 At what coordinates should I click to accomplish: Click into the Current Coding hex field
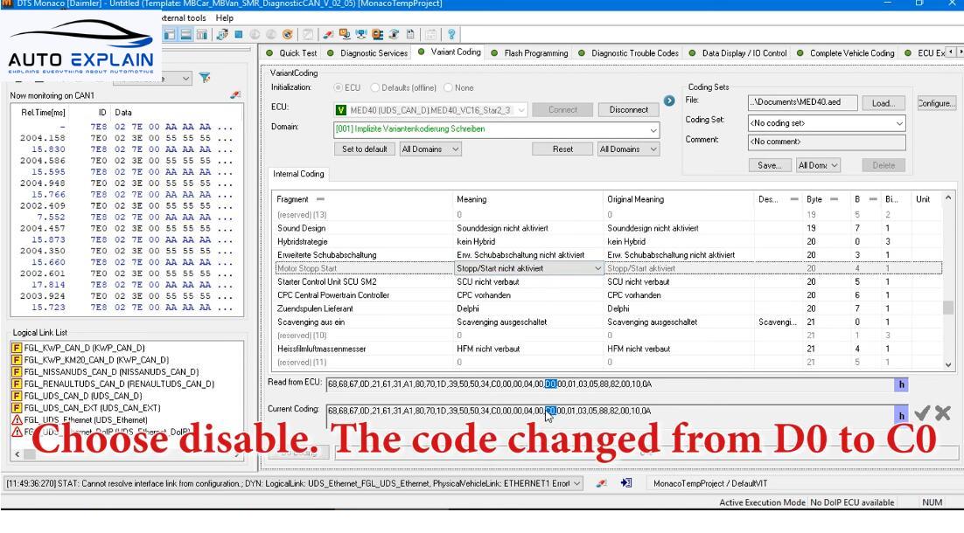click(x=609, y=415)
